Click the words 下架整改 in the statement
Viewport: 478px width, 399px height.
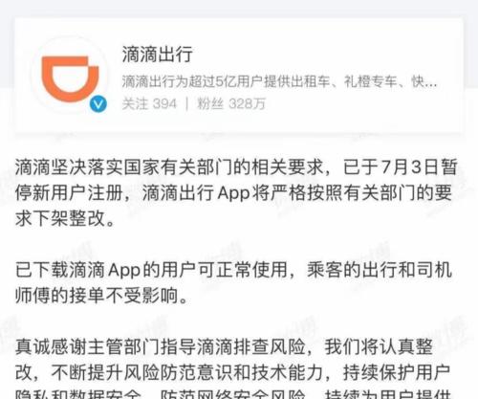coord(69,218)
